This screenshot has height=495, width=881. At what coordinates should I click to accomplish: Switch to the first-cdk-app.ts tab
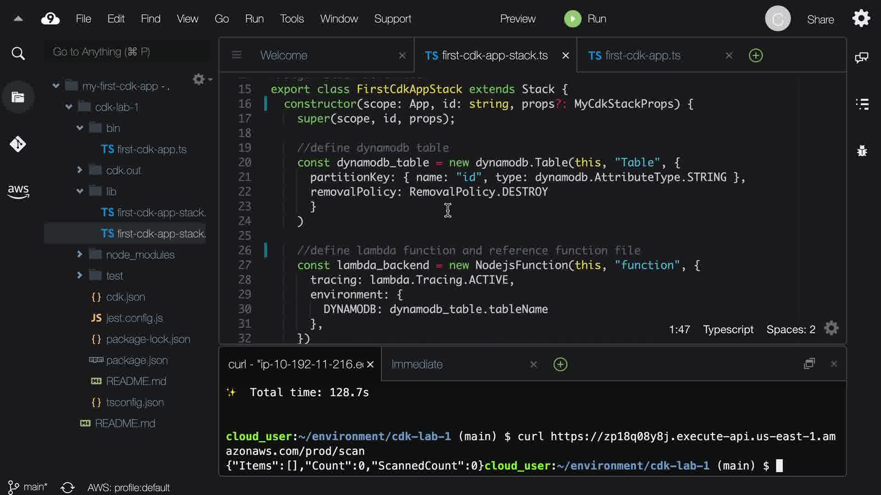point(642,55)
